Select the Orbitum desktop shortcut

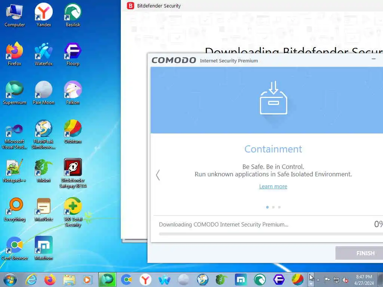[x=73, y=132]
